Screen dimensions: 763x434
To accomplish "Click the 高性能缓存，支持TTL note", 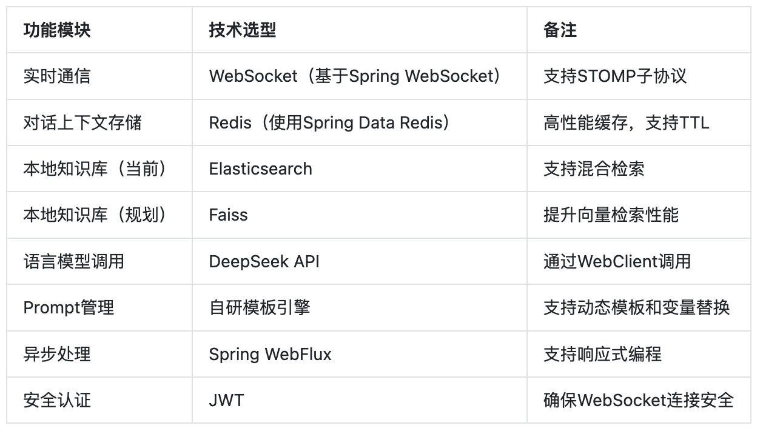I will pyautogui.click(x=626, y=122).
